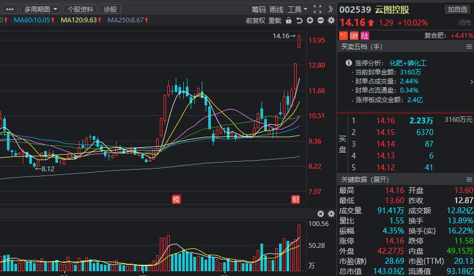Zoom in the chart with the plus icon
The width and height of the screenshot is (474, 276).
tap(310, 21)
